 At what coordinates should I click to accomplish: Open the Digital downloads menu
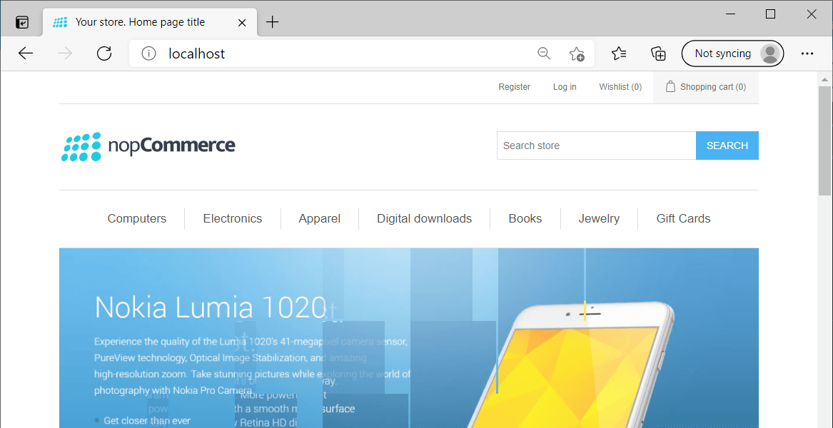[x=425, y=218]
